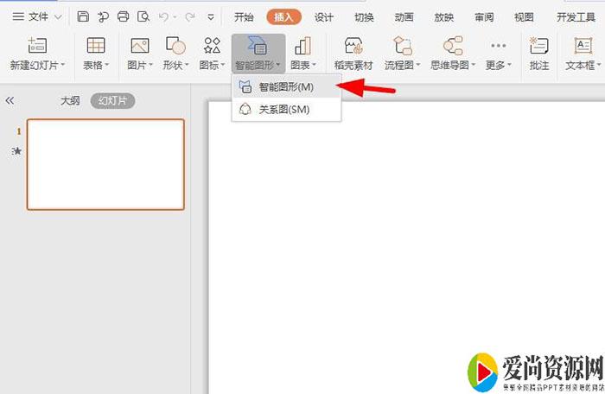Select the 插入 ribbon tab

click(x=283, y=17)
